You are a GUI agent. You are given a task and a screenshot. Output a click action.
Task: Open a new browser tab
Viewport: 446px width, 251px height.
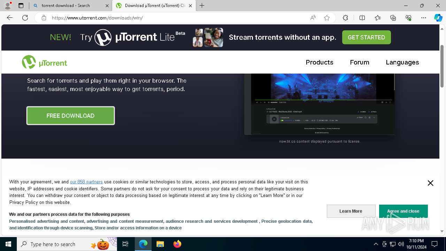[202, 5]
